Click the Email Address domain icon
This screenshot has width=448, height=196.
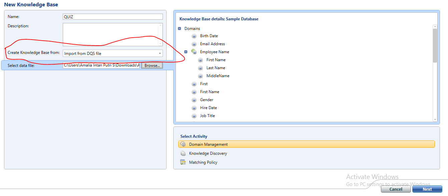click(194, 44)
